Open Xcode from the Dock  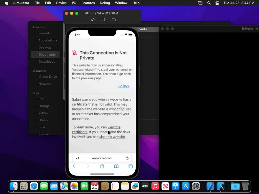pyautogui.click(x=210, y=186)
